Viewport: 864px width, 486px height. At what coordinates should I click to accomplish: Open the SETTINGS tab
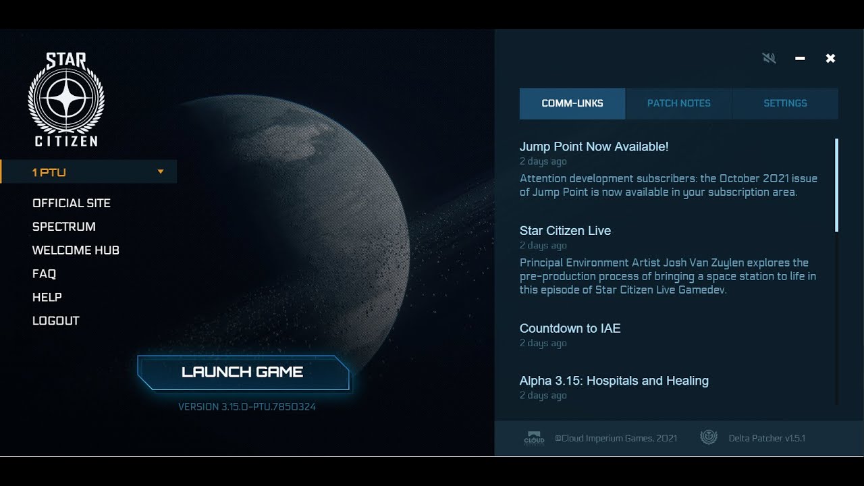point(785,103)
